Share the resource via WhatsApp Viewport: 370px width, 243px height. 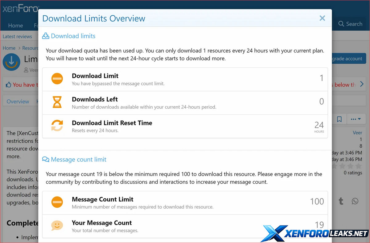point(355,201)
